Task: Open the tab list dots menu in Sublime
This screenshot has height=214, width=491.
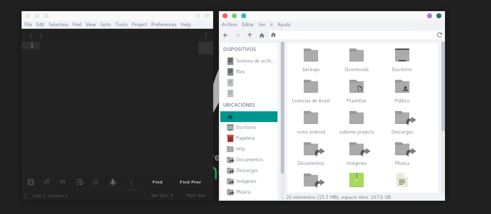Action: click(x=206, y=35)
